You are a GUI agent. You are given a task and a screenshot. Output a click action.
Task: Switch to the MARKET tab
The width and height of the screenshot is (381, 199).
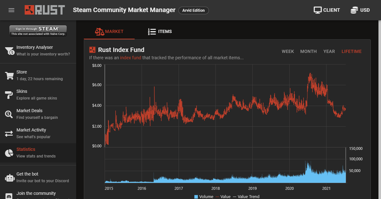[x=109, y=31]
